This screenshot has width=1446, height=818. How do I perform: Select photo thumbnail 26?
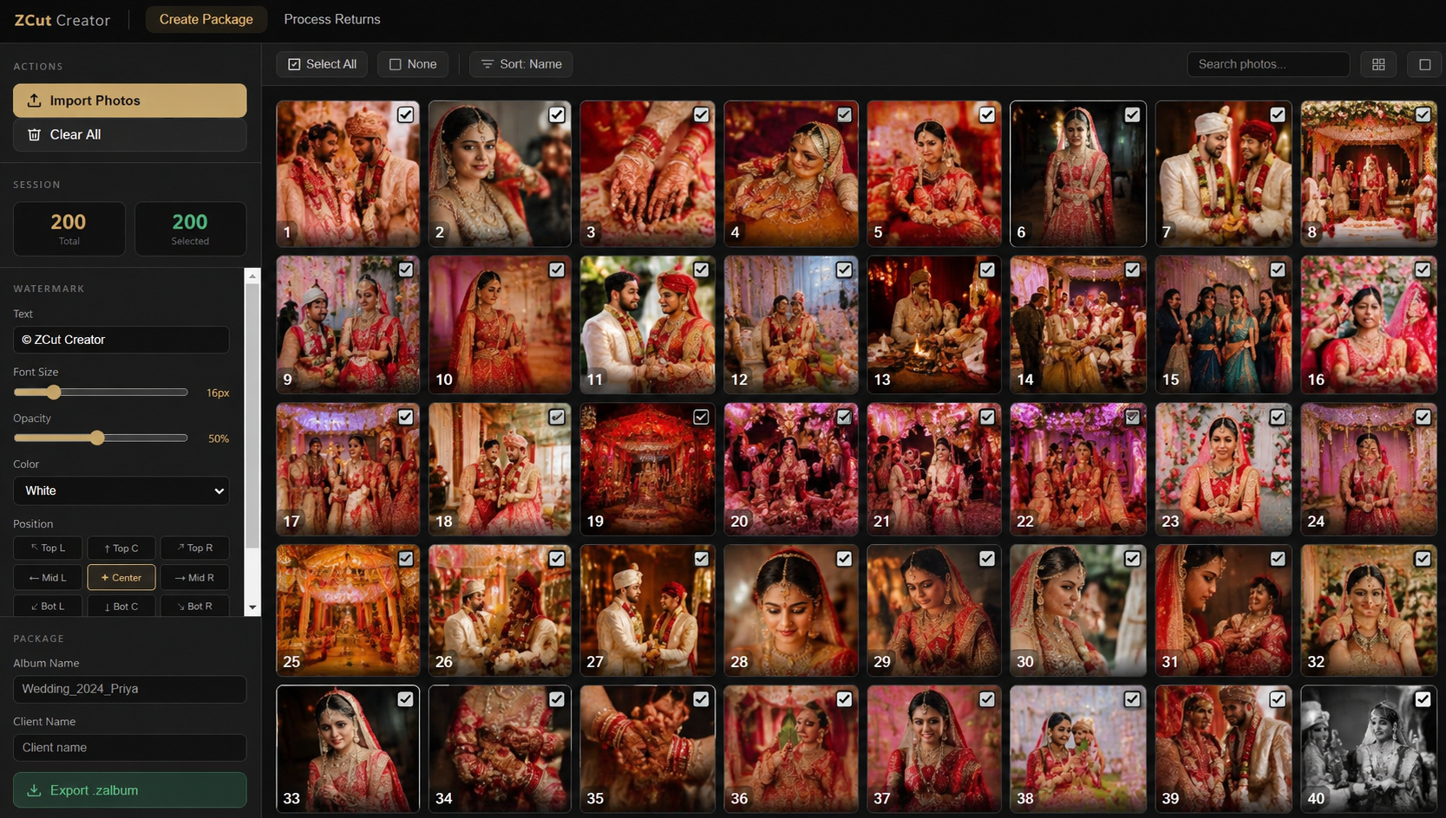(x=500, y=610)
